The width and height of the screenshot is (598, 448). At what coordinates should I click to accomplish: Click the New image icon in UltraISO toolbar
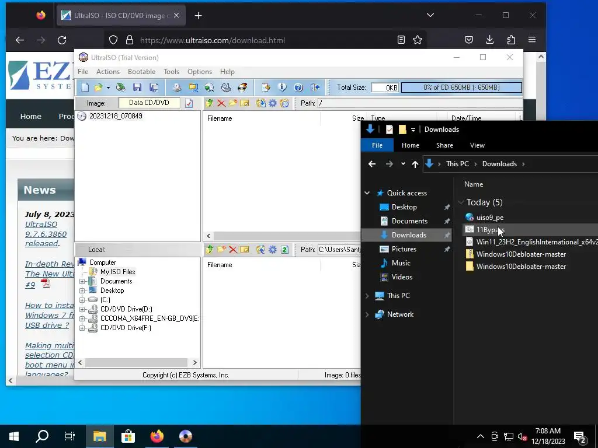click(85, 87)
